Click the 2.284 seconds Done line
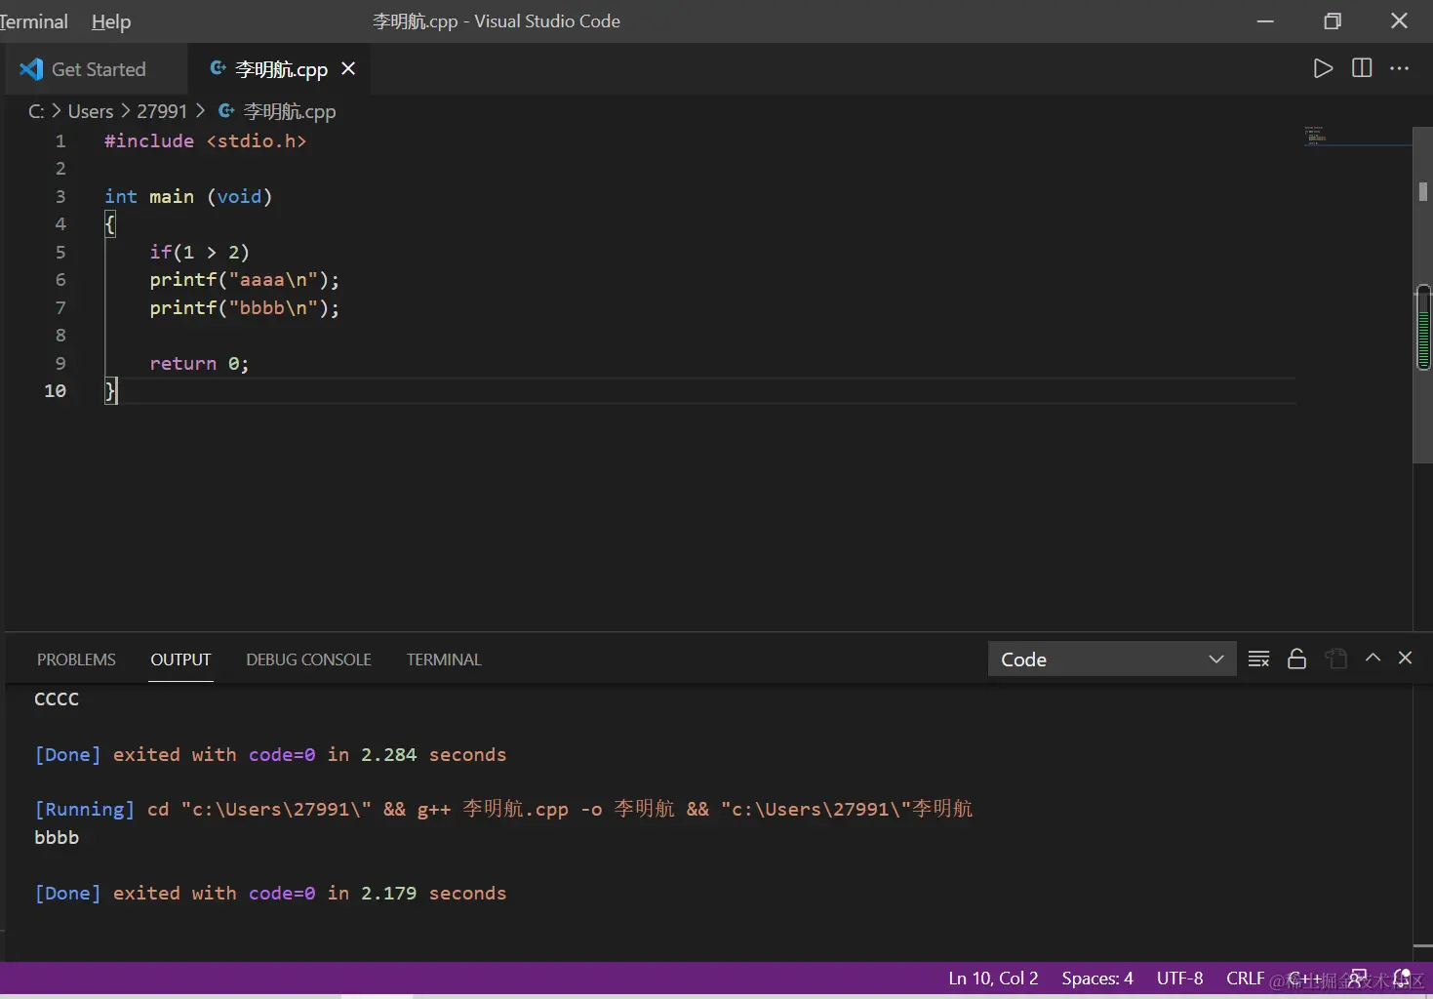Image resolution: width=1433 pixels, height=999 pixels. point(270,754)
